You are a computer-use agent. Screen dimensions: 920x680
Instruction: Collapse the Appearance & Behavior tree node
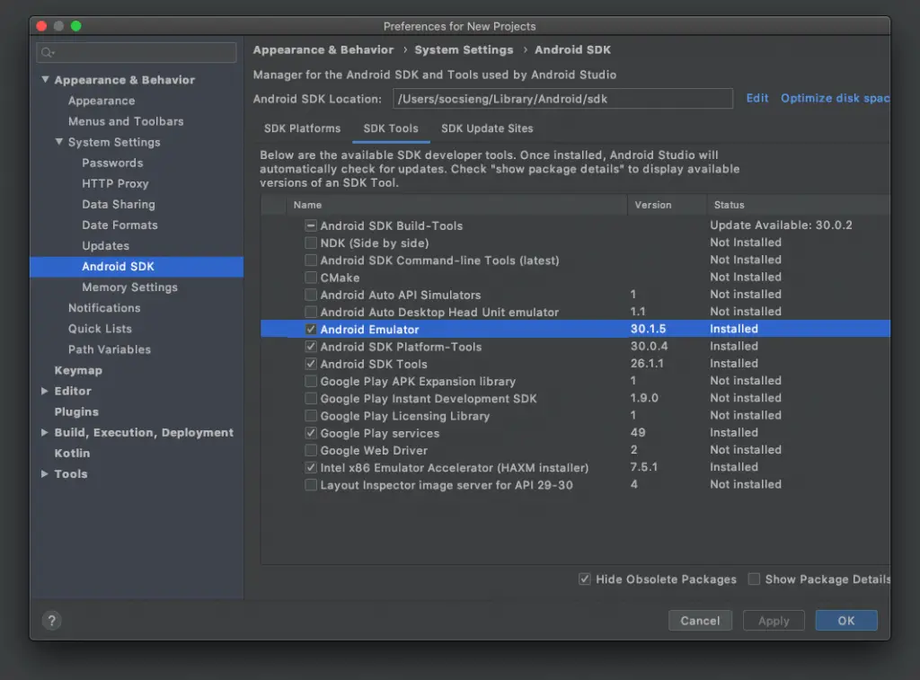[45, 79]
